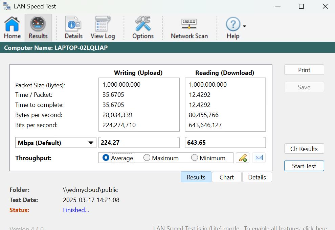Screen dimensions: 335x230
Task: Expand the Mbps (Default) units dropdown
Action: point(90,143)
